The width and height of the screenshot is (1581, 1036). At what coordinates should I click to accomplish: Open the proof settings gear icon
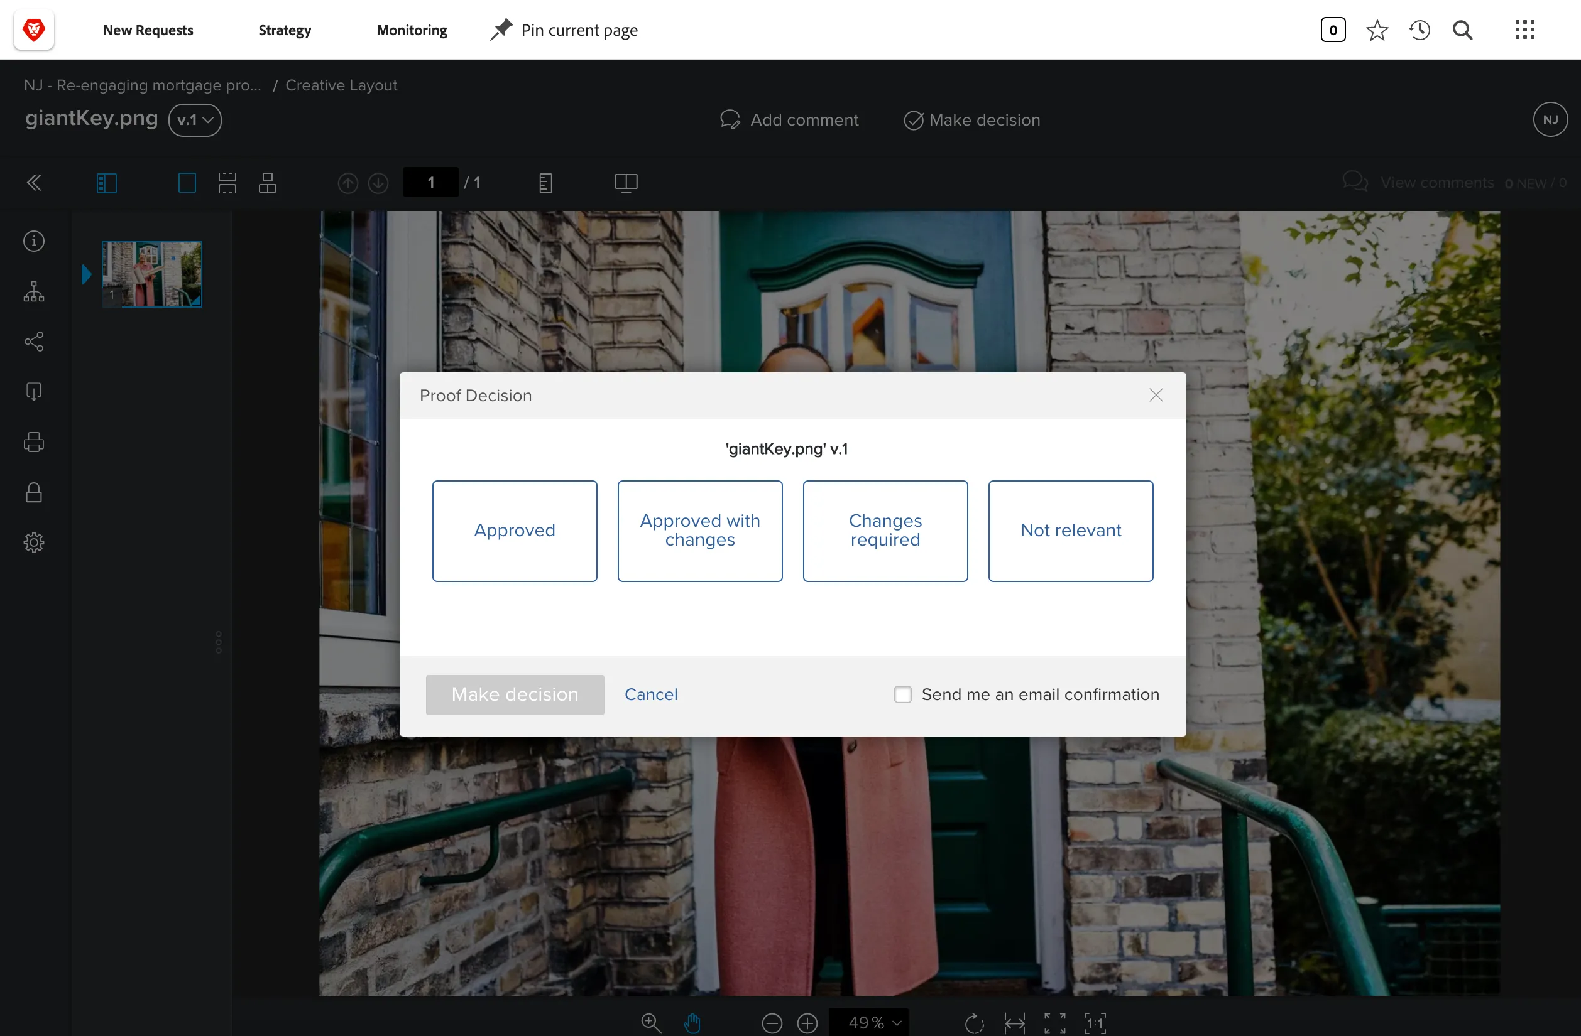click(34, 543)
